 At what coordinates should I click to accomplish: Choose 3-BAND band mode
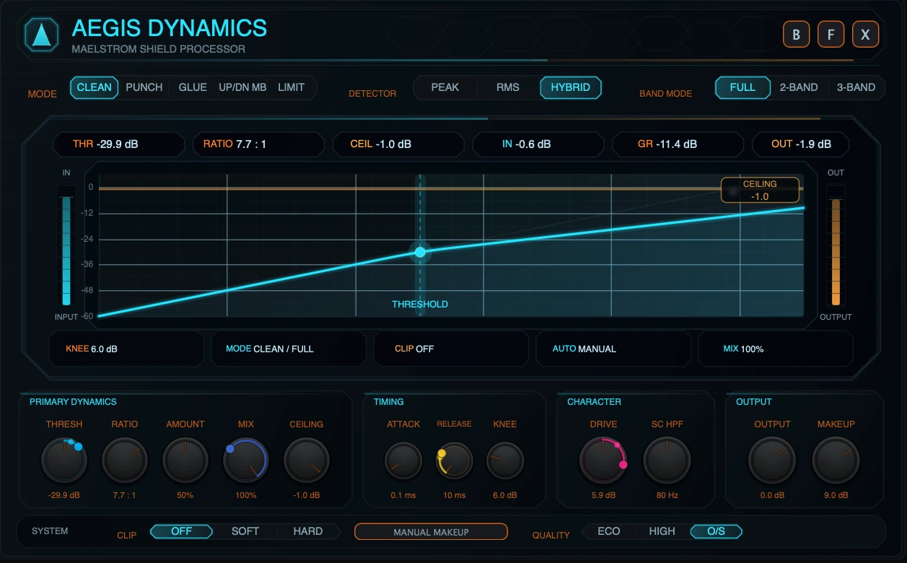[x=856, y=87]
